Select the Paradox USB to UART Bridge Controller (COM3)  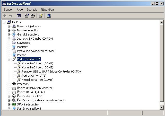(51, 72)
